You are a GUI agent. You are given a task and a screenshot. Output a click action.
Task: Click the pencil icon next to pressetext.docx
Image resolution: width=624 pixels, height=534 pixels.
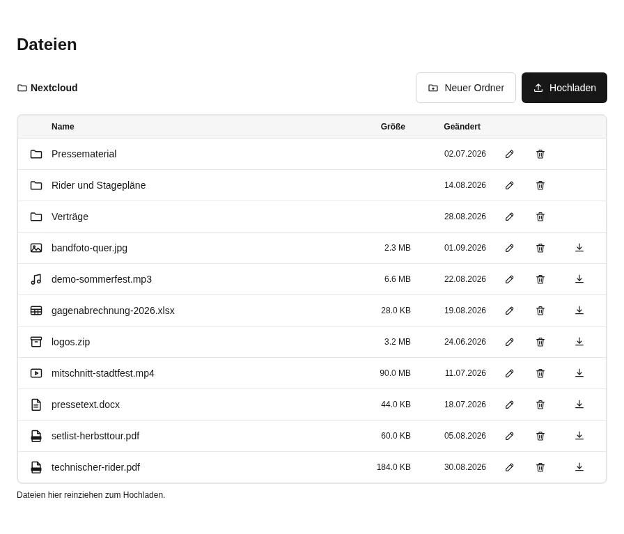coord(509,405)
